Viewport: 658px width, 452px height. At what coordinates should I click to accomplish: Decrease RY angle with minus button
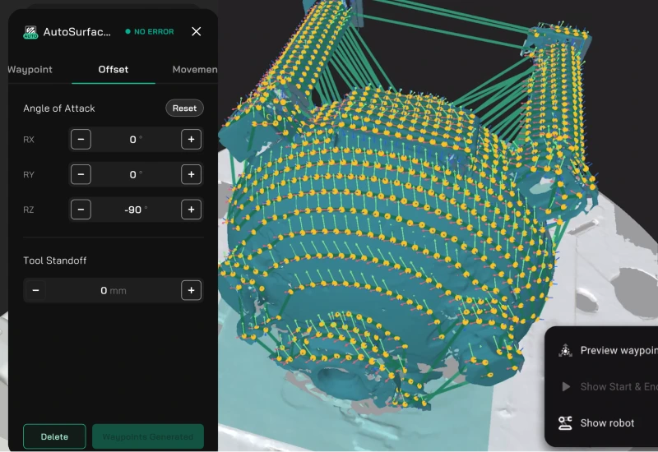pyautogui.click(x=81, y=174)
